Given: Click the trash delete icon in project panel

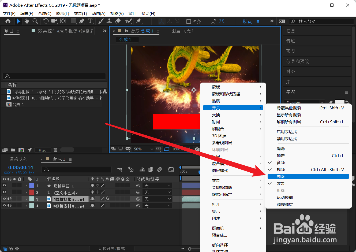Looking at the screenshot, I should [x=55, y=150].
